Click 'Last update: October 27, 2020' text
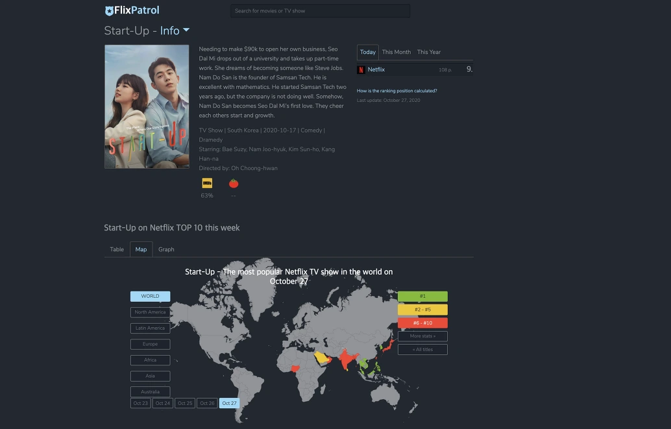The height and width of the screenshot is (429, 671). click(389, 100)
